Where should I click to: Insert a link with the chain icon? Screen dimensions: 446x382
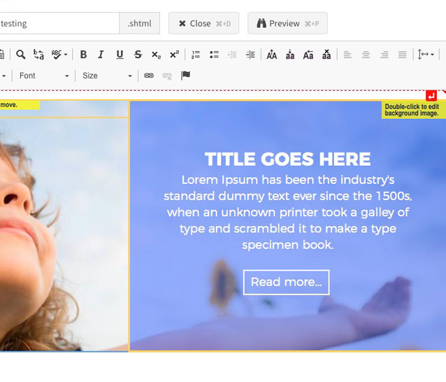pyautogui.click(x=149, y=76)
